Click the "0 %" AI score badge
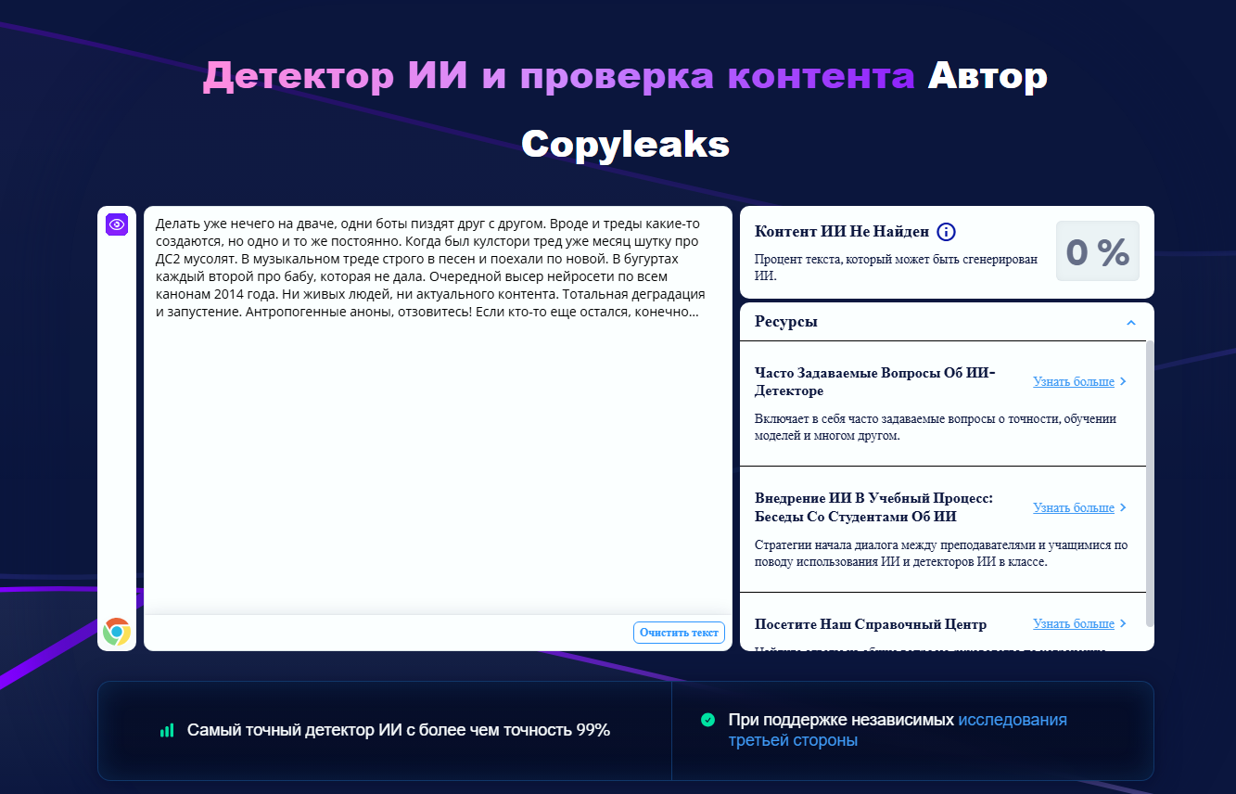 (x=1098, y=251)
